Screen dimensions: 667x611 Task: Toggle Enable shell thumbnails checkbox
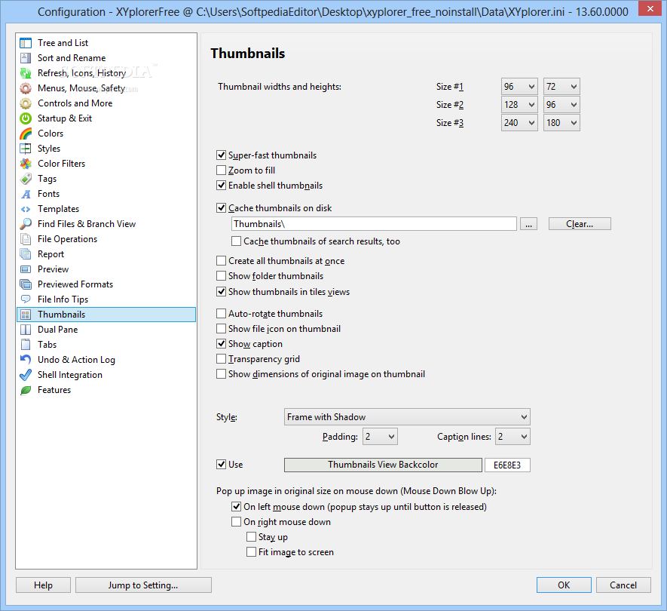(x=221, y=186)
